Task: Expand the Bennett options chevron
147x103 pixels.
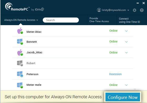Action: pyautogui.click(x=126, y=42)
